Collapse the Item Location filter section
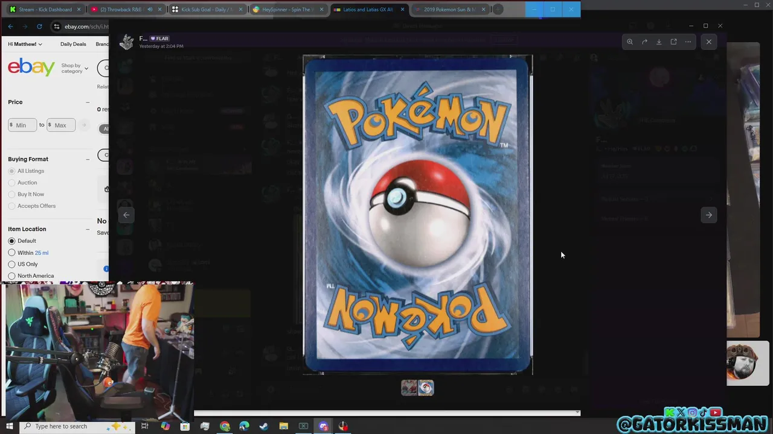Viewport: 773px width, 434px height. pos(88,229)
